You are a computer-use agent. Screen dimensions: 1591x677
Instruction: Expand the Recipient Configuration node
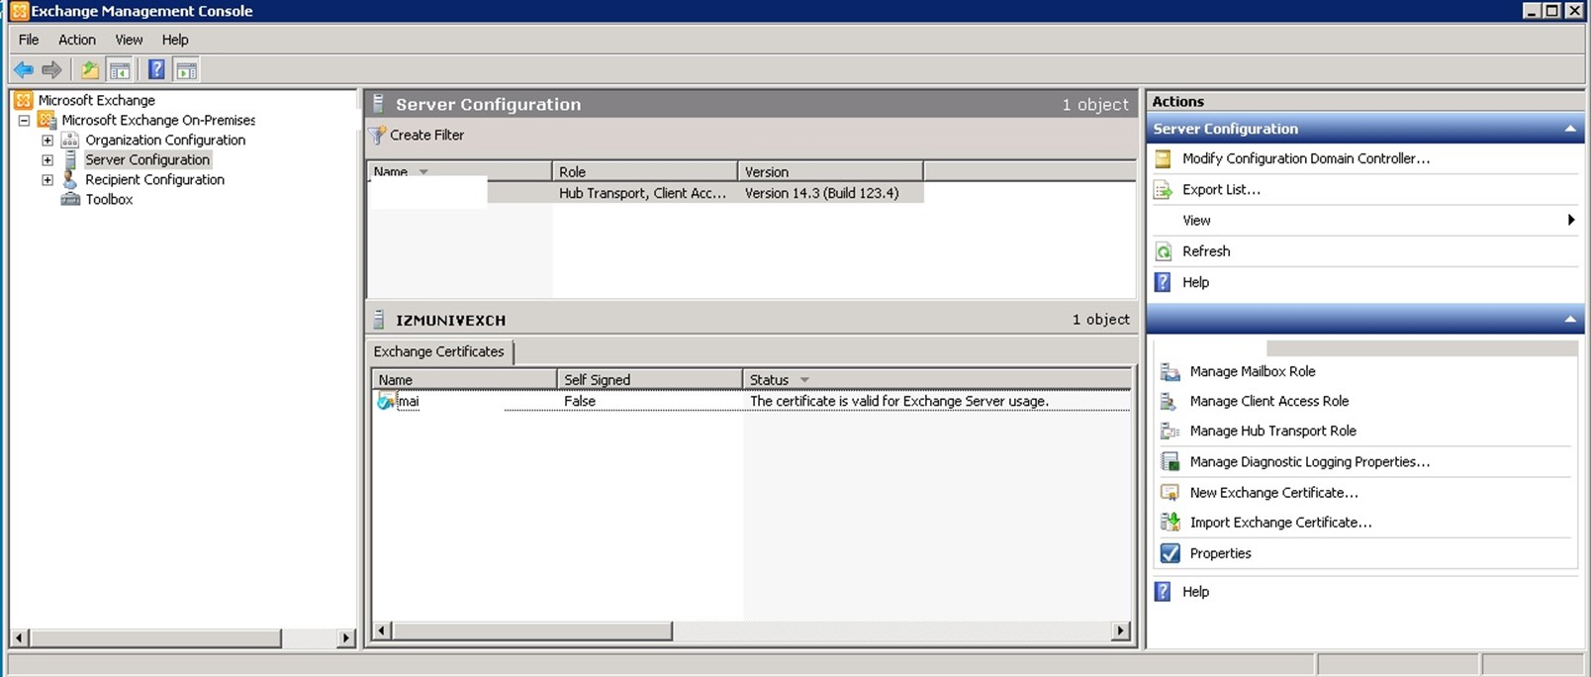coord(47,179)
